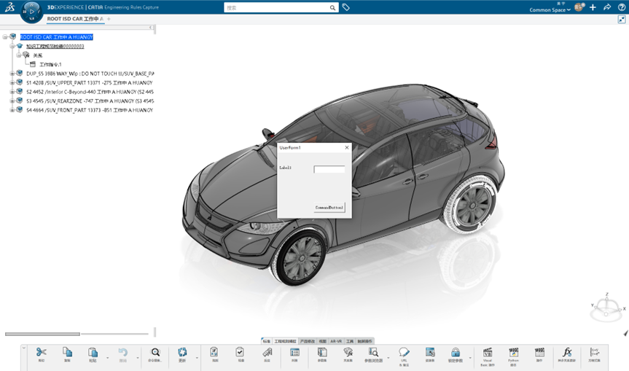629x371 pixels.
Task: Open the Common Space dropdown
Action: click(550, 9)
